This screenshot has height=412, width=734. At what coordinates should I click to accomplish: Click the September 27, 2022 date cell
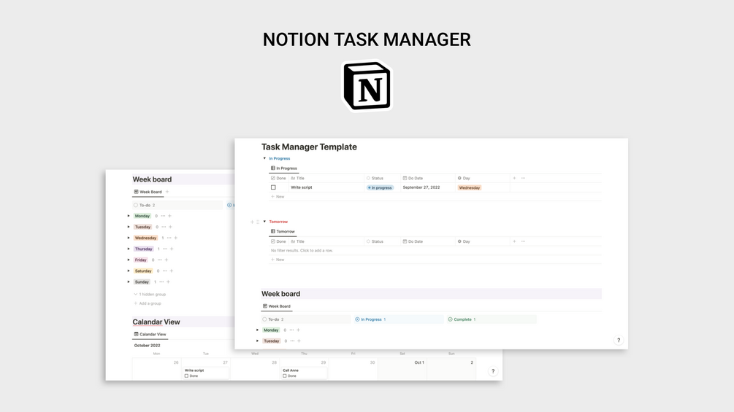click(x=421, y=187)
